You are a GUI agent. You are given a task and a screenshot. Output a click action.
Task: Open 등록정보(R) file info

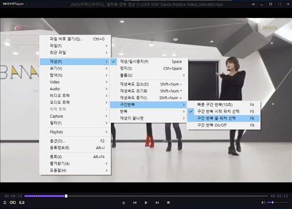click(75, 148)
